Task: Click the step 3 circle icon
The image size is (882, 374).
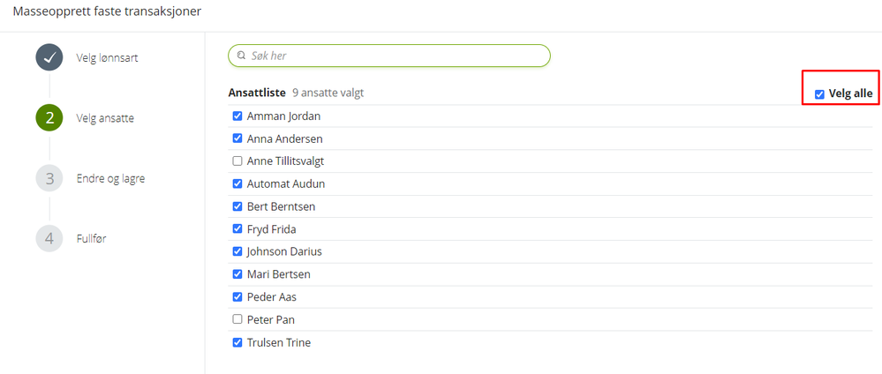Action: tap(49, 178)
